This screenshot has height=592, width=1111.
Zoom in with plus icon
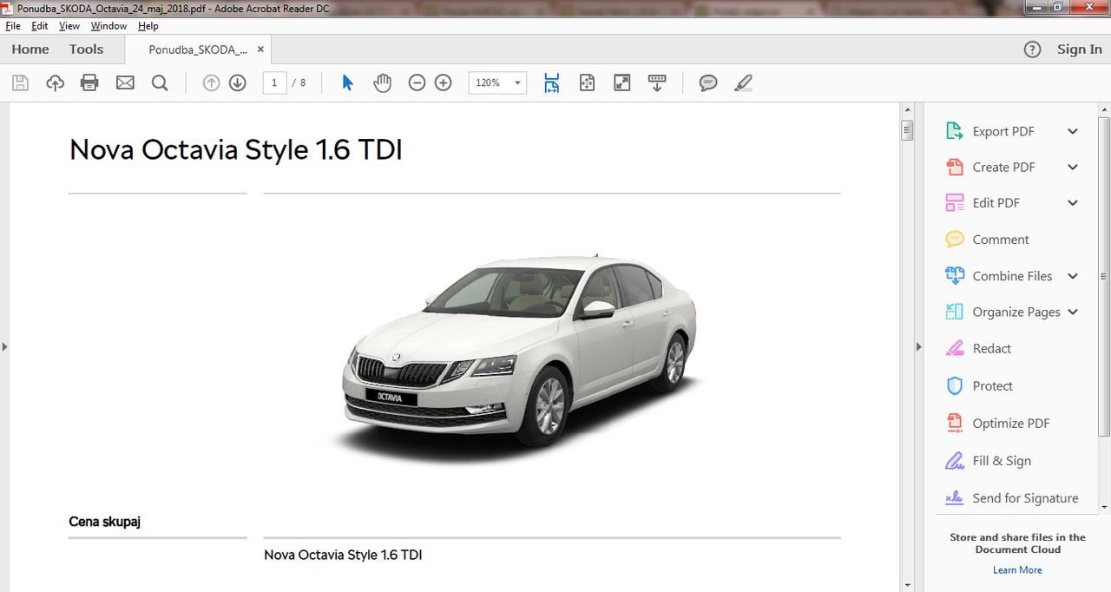[x=444, y=83]
